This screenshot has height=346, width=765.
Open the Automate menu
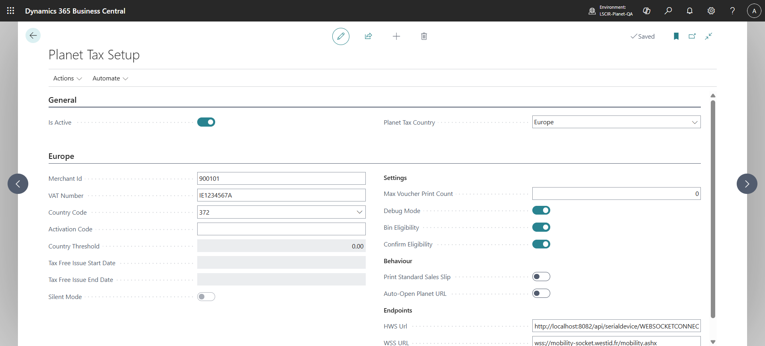(110, 78)
